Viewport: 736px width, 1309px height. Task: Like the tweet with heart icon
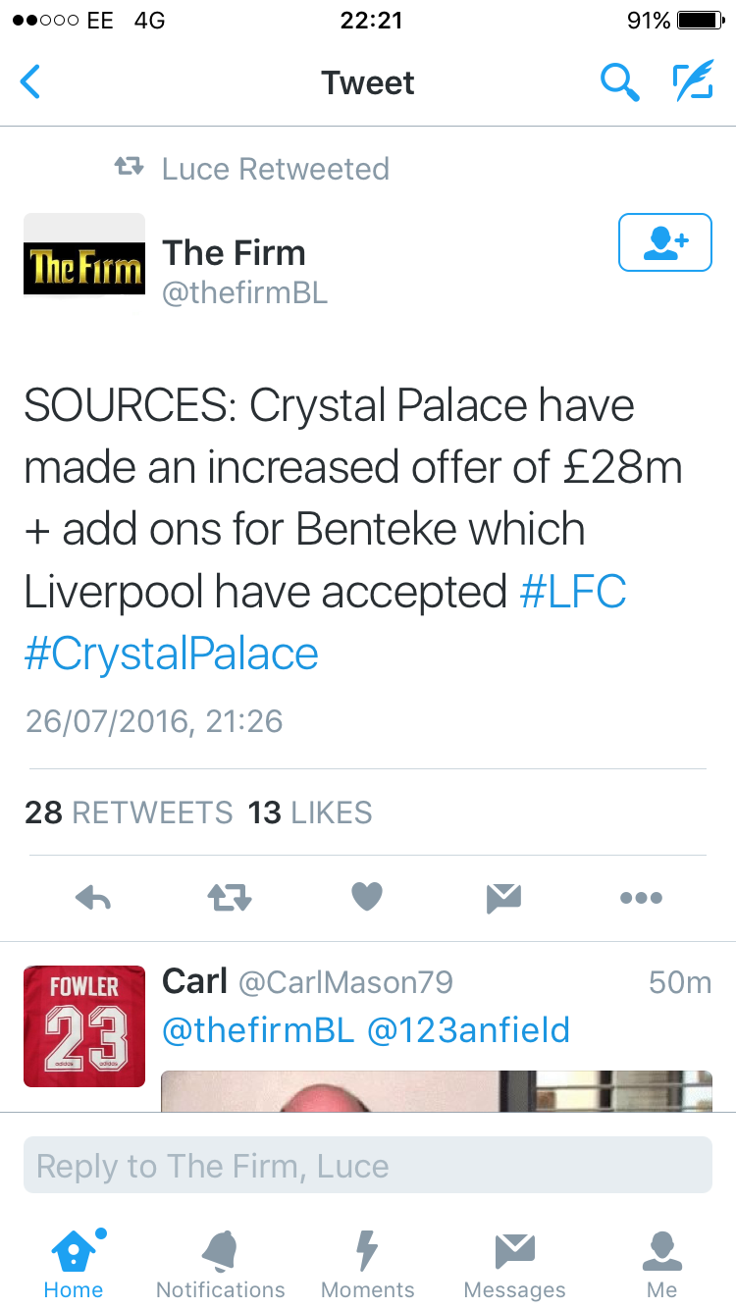[x=367, y=897]
